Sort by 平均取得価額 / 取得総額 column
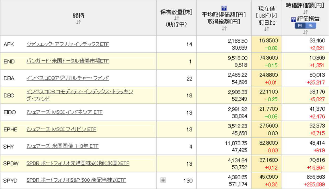Image resolution: width=329 pixels, height=189 pixels. pos(224,29)
